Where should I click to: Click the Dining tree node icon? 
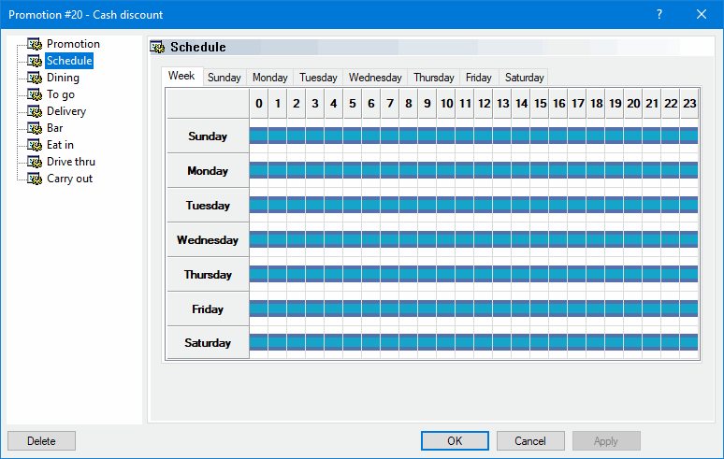click(x=36, y=78)
